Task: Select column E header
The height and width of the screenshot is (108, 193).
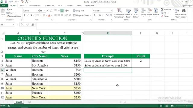Action: 108,33
